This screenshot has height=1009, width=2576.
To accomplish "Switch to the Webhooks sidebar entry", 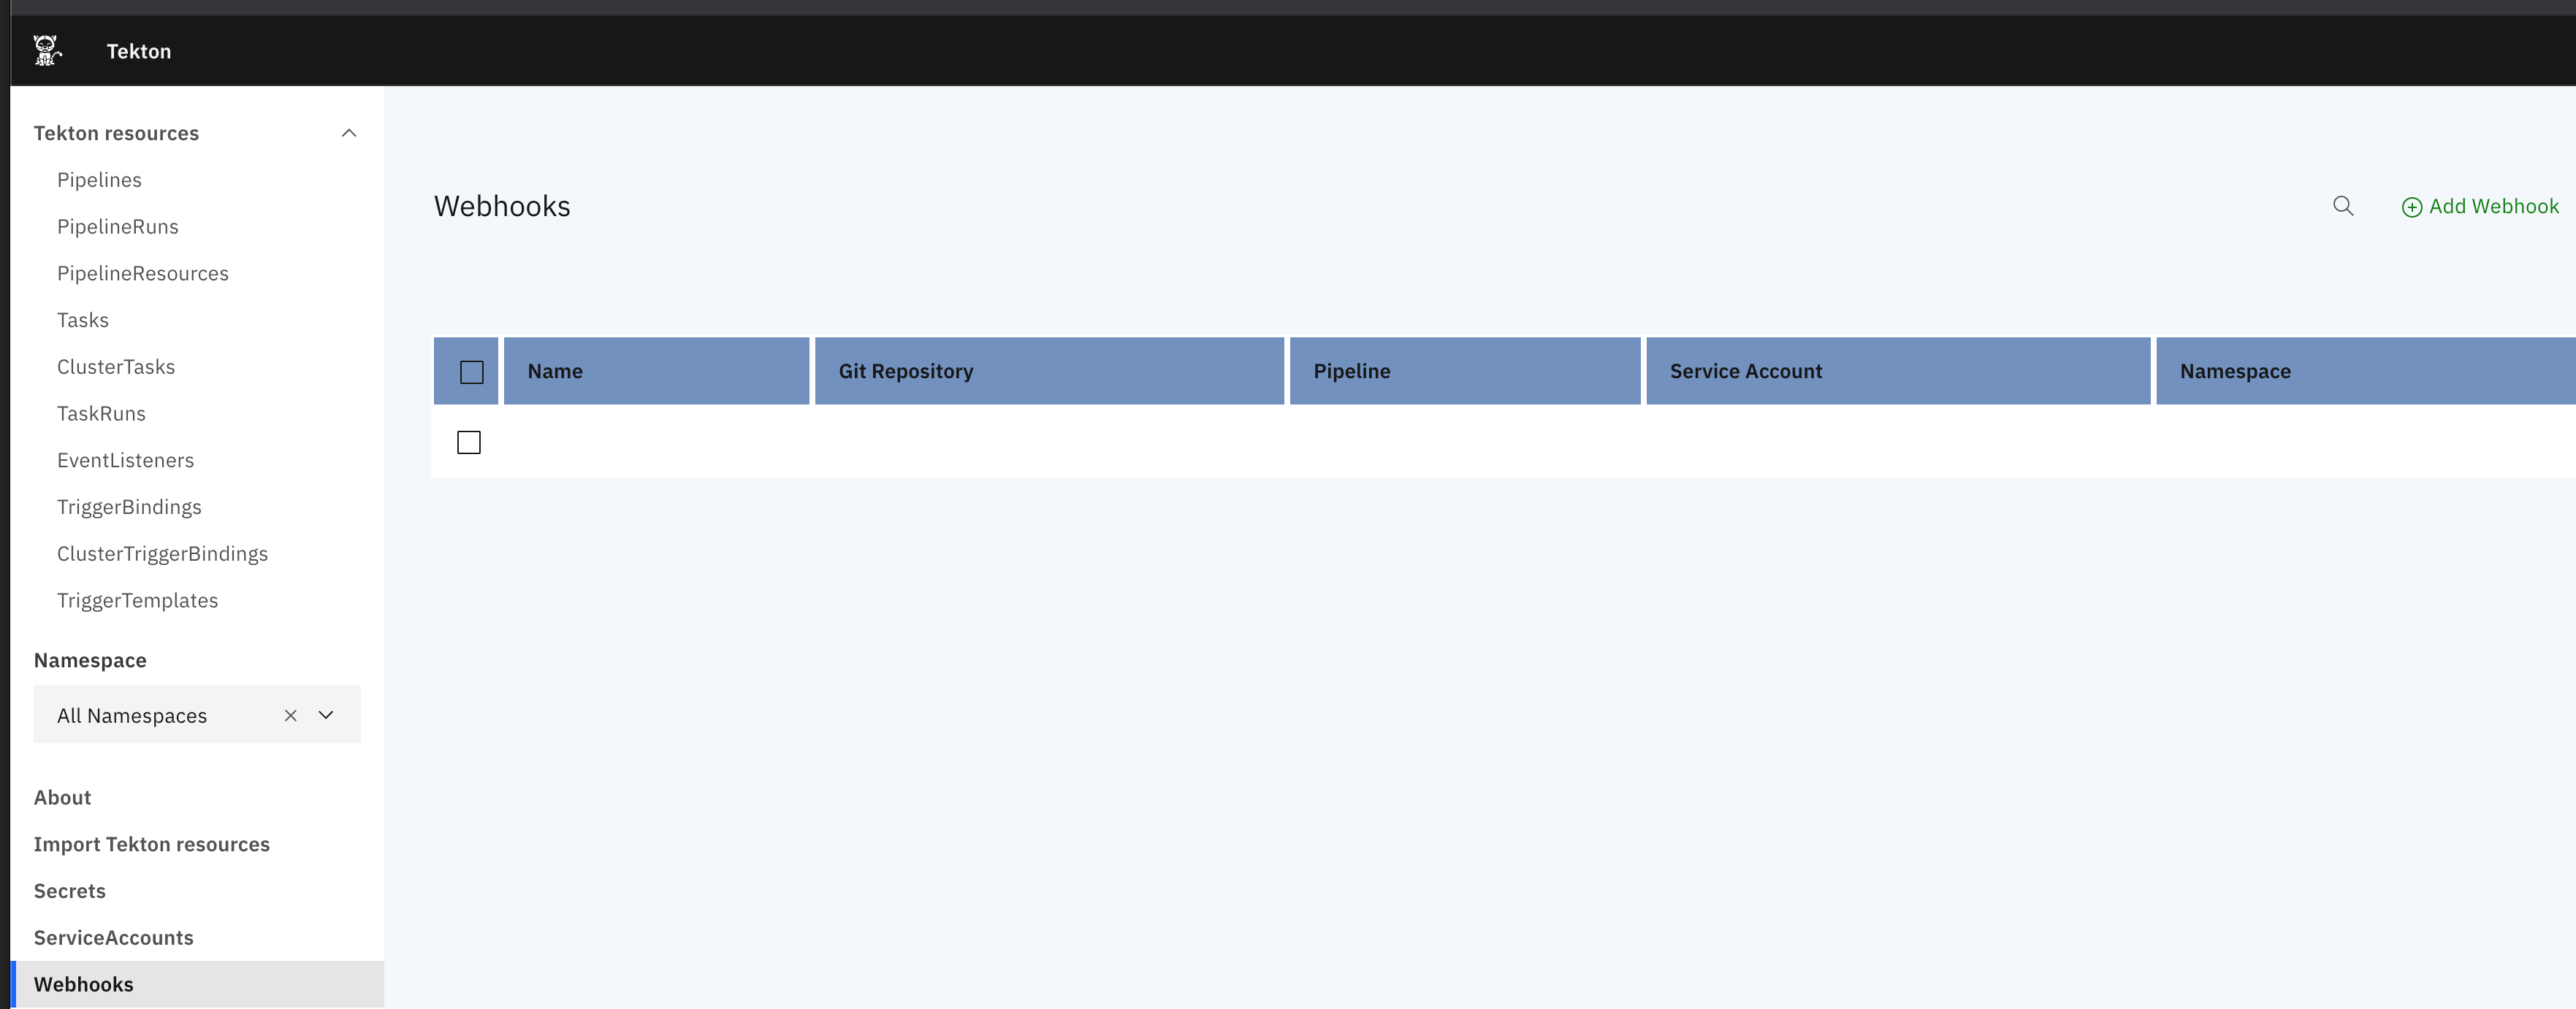I will coord(84,984).
